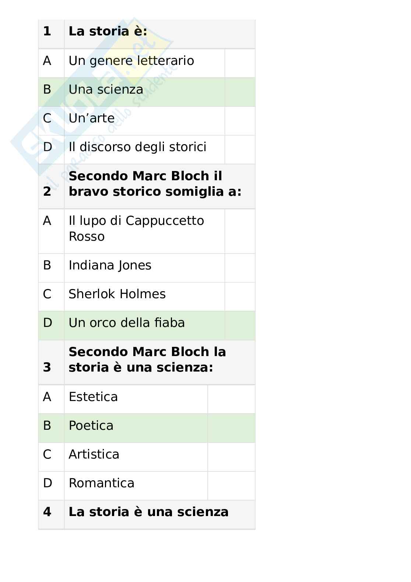Check the empty cell beside "Romantica"
Viewport: 411px width, 582px height.
[231, 486]
